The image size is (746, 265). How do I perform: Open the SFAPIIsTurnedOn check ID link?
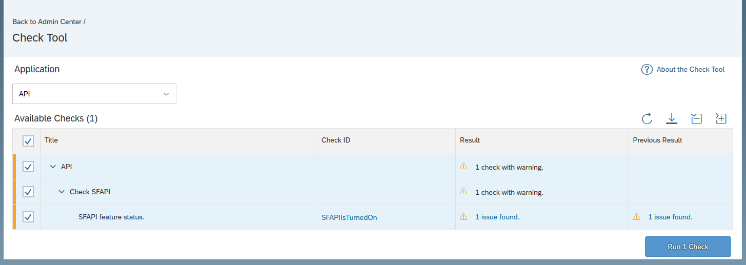pyautogui.click(x=349, y=217)
